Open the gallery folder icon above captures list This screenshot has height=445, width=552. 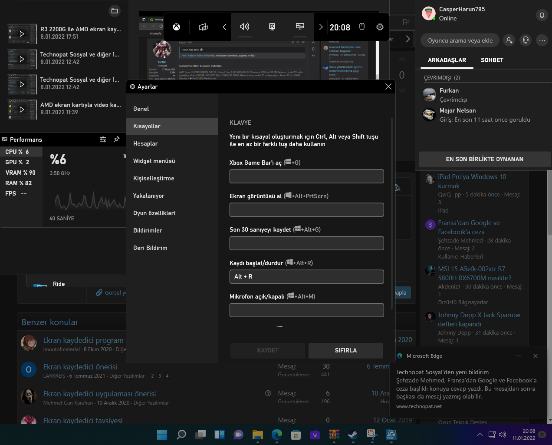115,11
